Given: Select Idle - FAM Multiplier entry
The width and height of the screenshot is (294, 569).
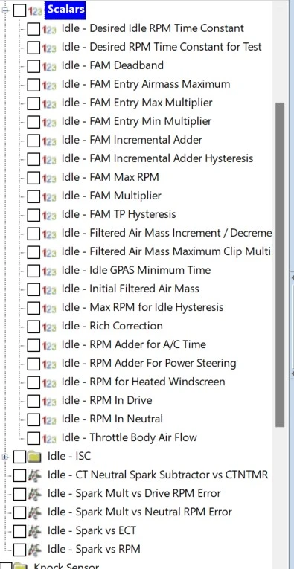Looking at the screenshot, I should [x=112, y=196].
